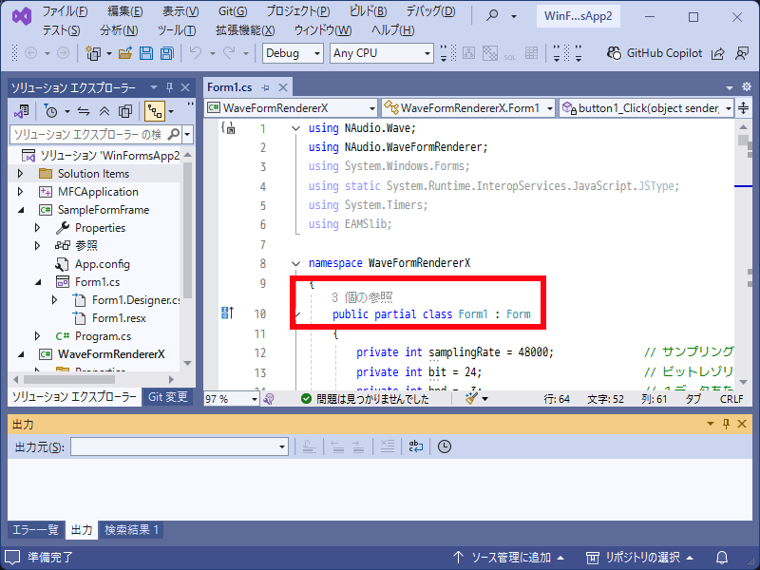Click the Save file icon
The width and height of the screenshot is (760, 570).
pos(146,53)
